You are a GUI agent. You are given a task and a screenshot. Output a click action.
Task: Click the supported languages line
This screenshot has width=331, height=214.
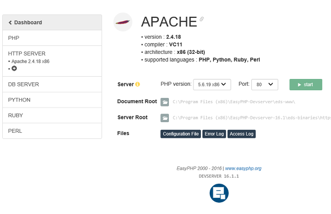click(202, 60)
